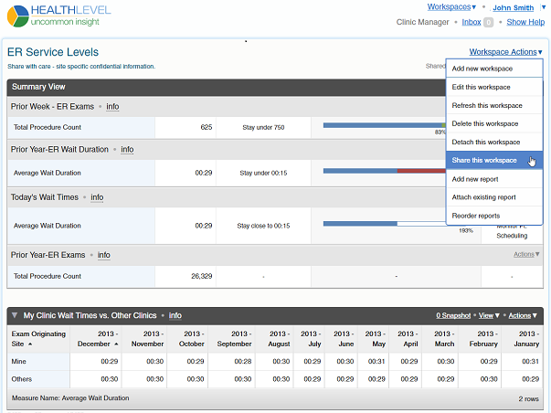Sort by 2013 - December column header
The height and width of the screenshot is (413, 551).
(96, 339)
